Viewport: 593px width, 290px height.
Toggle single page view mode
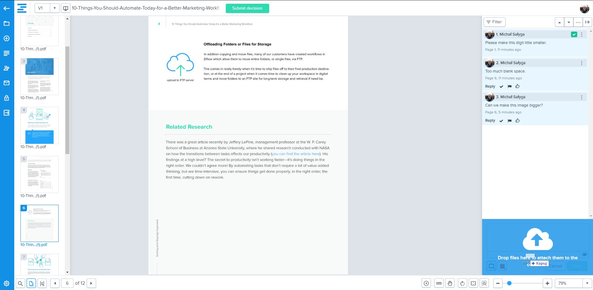coord(31,283)
